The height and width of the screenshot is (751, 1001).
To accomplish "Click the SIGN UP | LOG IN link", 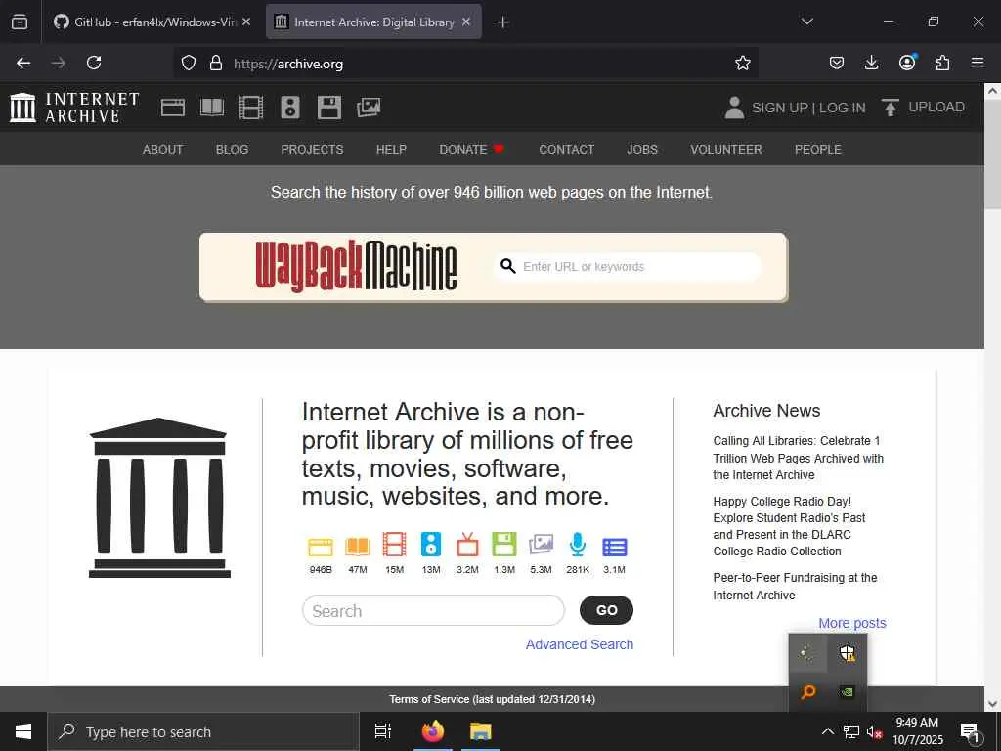I will pos(808,108).
